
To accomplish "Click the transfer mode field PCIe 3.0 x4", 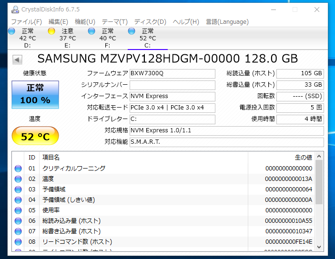I will (173, 108).
